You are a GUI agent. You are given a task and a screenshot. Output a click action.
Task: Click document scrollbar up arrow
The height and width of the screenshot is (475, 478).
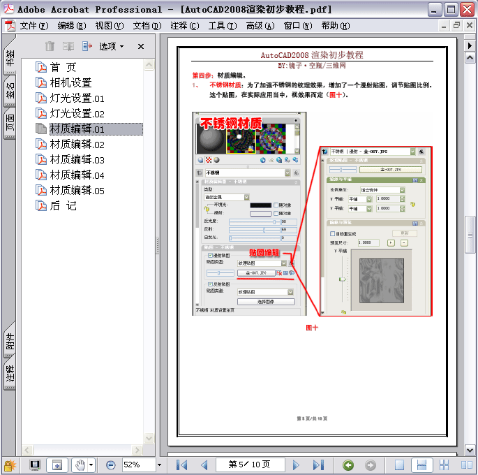click(470, 57)
